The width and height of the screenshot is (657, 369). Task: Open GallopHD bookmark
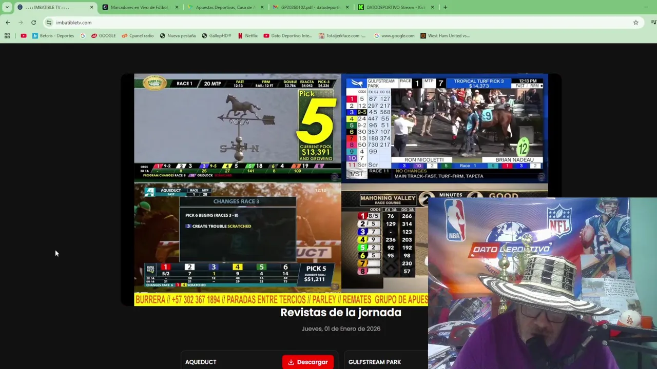(x=216, y=36)
